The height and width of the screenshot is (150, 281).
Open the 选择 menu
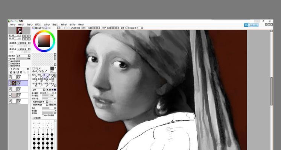[x=47, y=24]
